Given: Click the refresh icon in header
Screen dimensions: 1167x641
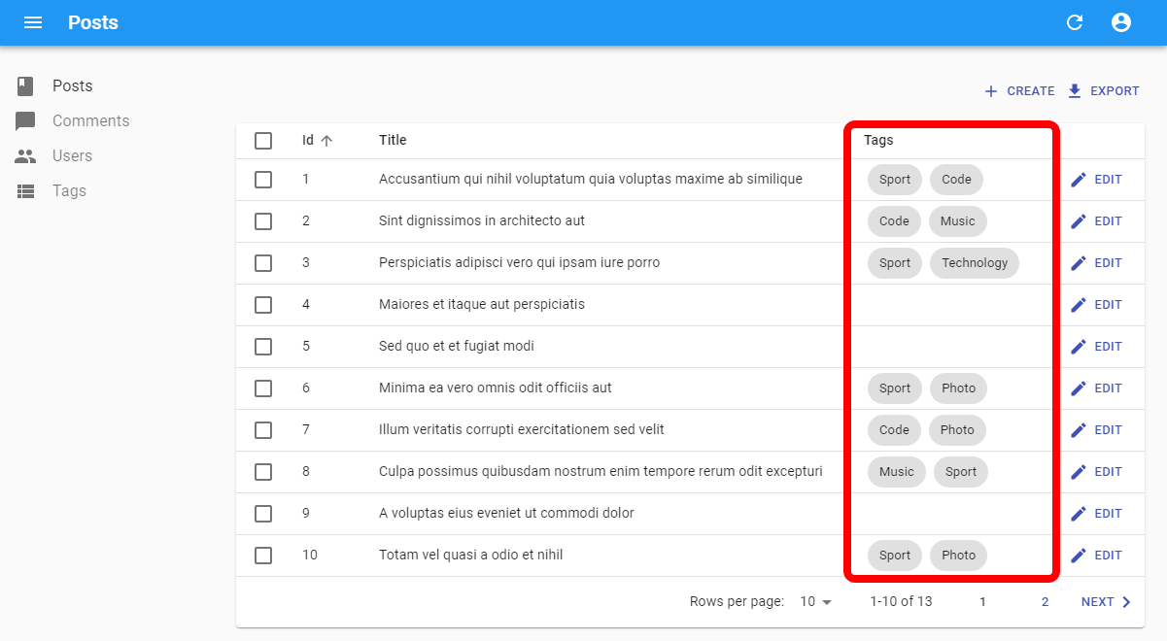Looking at the screenshot, I should pos(1075,22).
